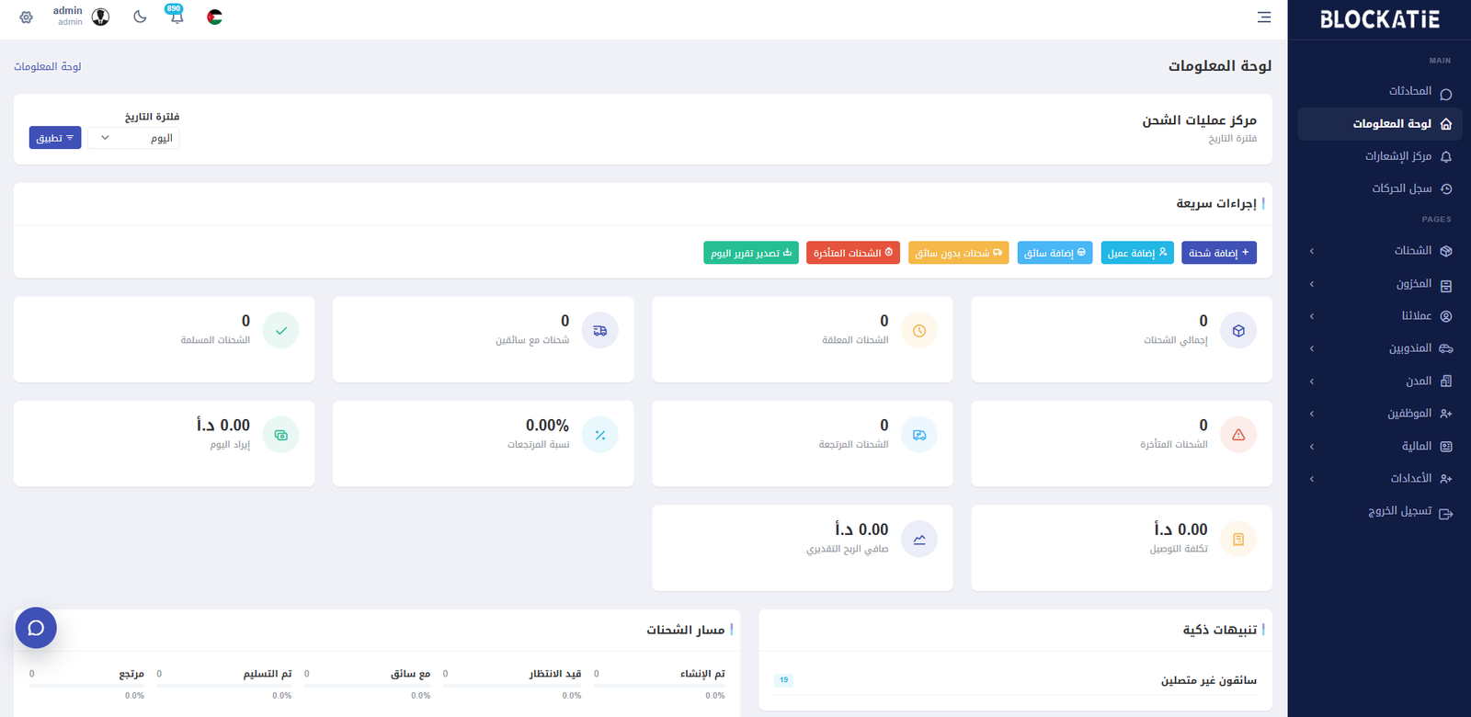The image size is (1471, 717).
Task: Click the الشحنات المتأخرة red button
Action: (x=853, y=253)
